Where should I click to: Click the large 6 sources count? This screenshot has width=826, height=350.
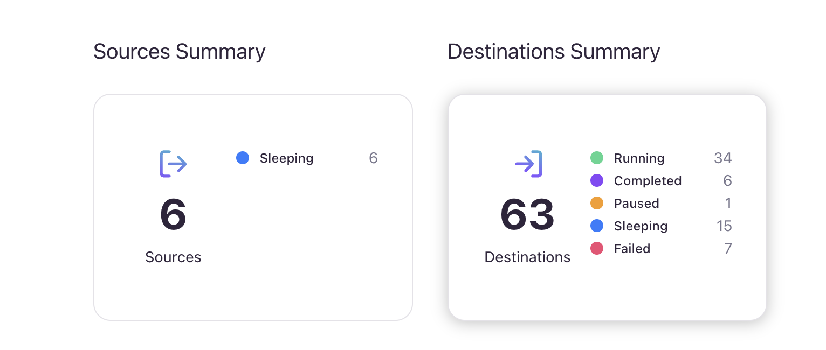[173, 214]
